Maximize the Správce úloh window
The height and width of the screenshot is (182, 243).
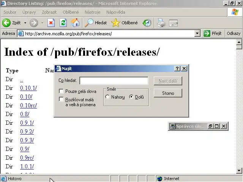(x=217, y=126)
